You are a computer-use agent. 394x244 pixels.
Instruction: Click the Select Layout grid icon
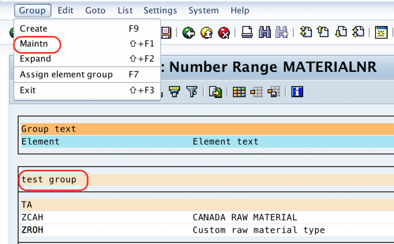click(x=257, y=92)
